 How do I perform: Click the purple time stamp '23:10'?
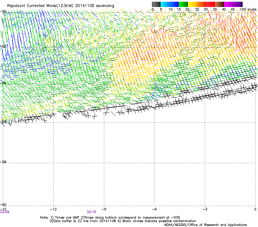(91, 212)
